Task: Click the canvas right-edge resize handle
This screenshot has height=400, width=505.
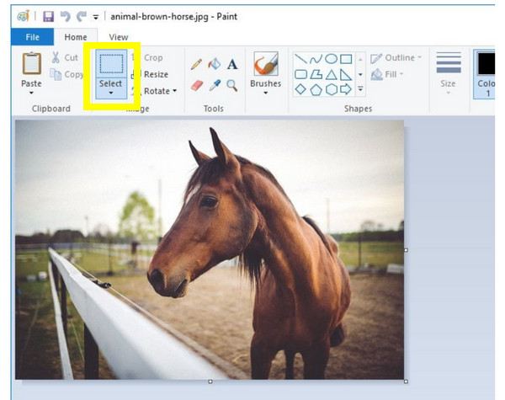Action: (x=406, y=250)
